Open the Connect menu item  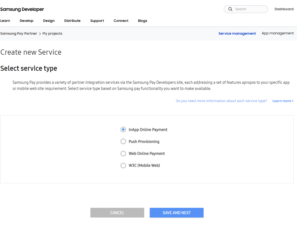pos(121,21)
